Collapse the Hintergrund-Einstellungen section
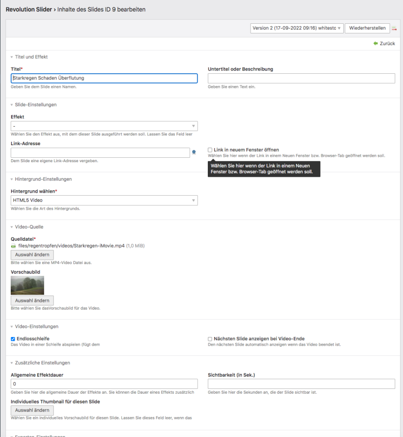The image size is (403, 437). pos(12,180)
